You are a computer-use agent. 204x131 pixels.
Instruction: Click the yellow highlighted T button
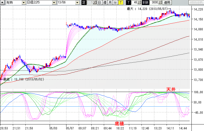(120, 3)
